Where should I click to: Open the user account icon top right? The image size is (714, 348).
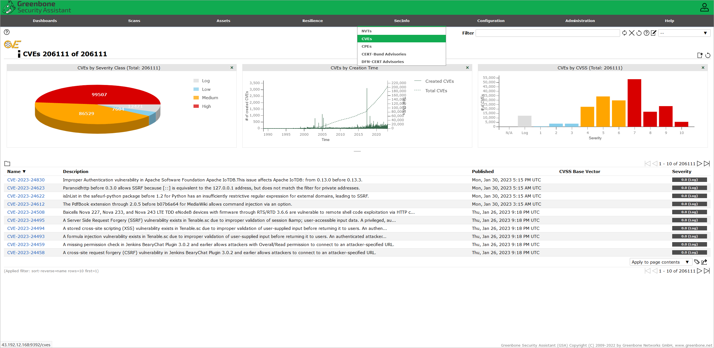(704, 7)
